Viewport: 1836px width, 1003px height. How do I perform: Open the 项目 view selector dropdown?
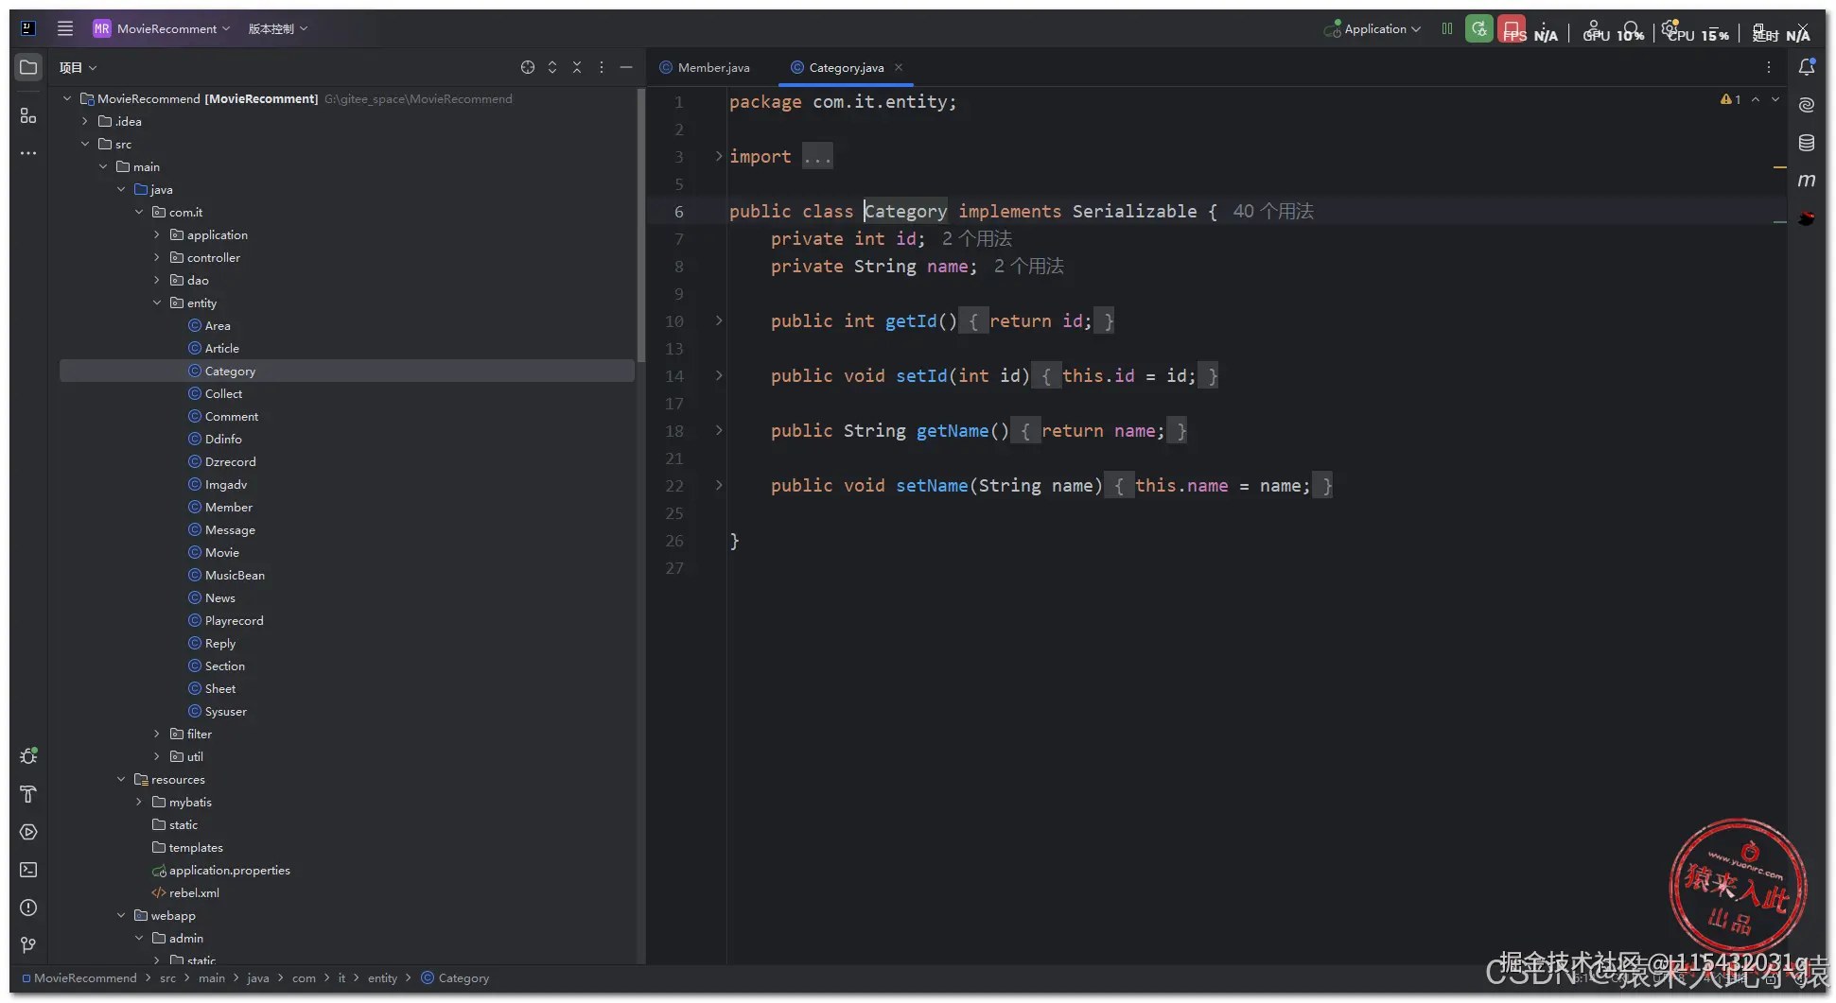pyautogui.click(x=79, y=67)
